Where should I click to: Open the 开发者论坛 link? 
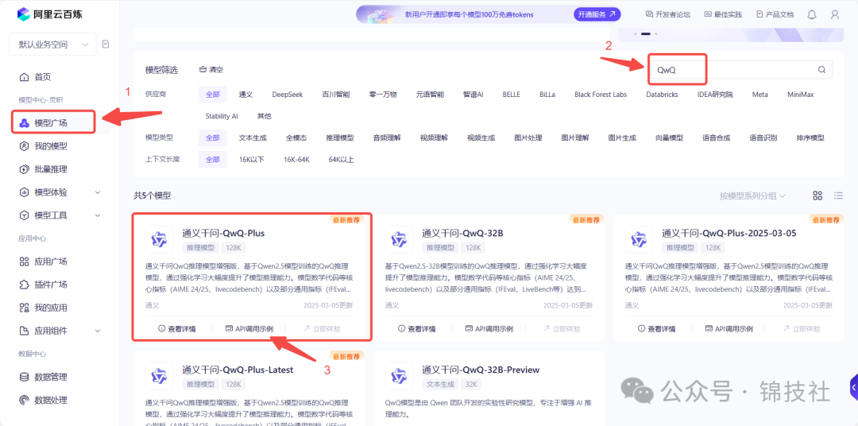click(x=668, y=14)
